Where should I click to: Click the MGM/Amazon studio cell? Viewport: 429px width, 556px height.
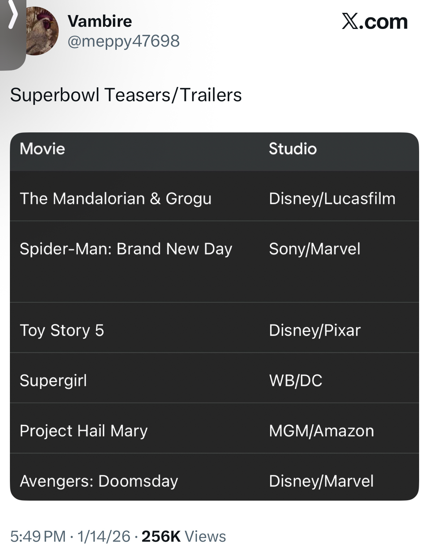(321, 431)
